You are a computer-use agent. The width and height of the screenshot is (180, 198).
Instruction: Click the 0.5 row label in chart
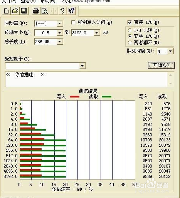coord(14,104)
